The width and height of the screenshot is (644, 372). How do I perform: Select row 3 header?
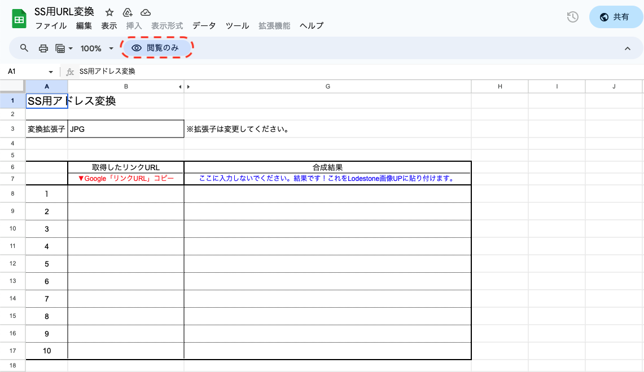pos(13,129)
